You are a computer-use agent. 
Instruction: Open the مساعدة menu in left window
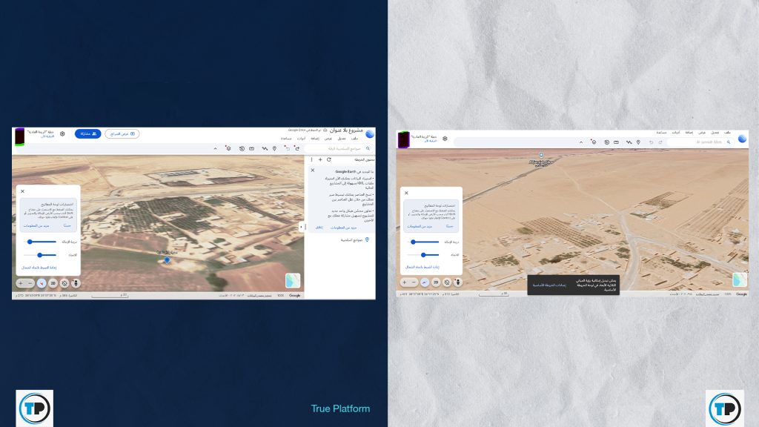(x=286, y=139)
